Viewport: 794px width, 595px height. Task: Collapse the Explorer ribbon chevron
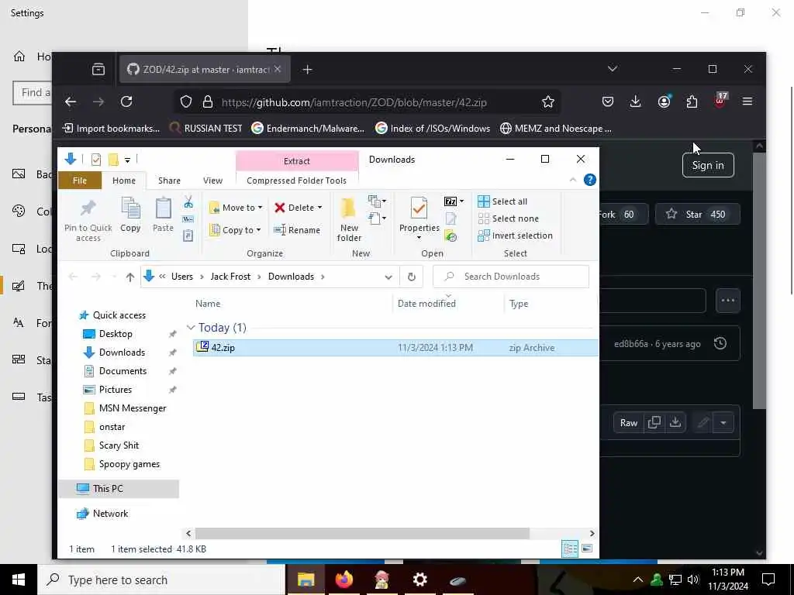click(573, 180)
